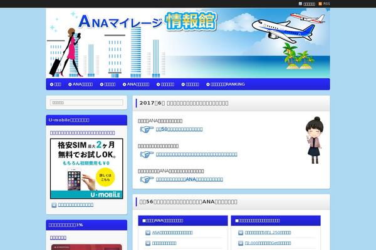The height and width of the screenshot is (250, 376).
Task: Click pointing hand icon beside the 50 link
Action: pos(147,129)
